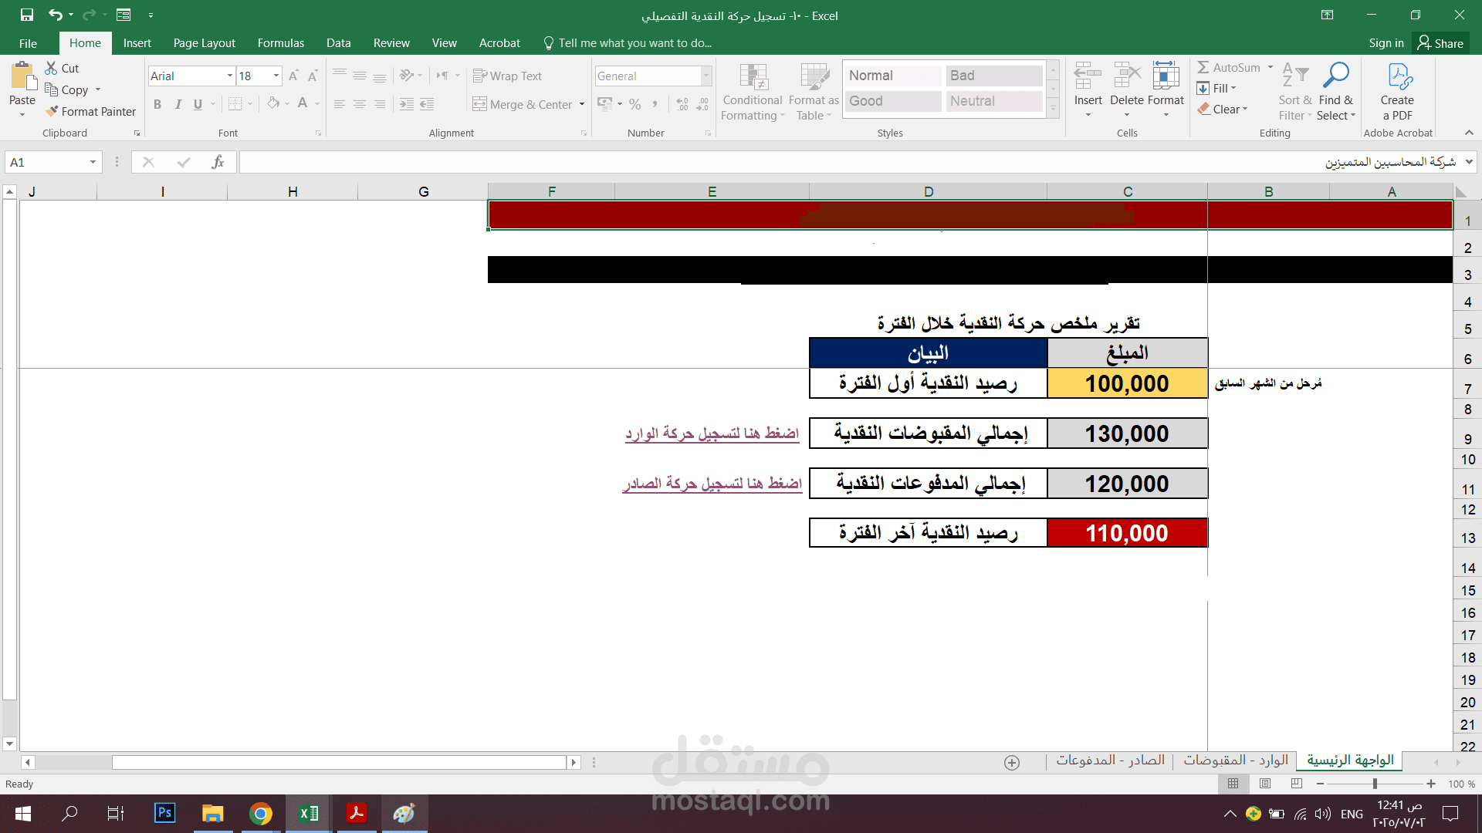Click the Insert Function fx icon
The image size is (1482, 833).
pyautogui.click(x=218, y=162)
